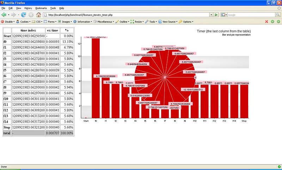Click the activity throbber icon in menu bar
This screenshot has width=282, height=170.
point(279,8)
